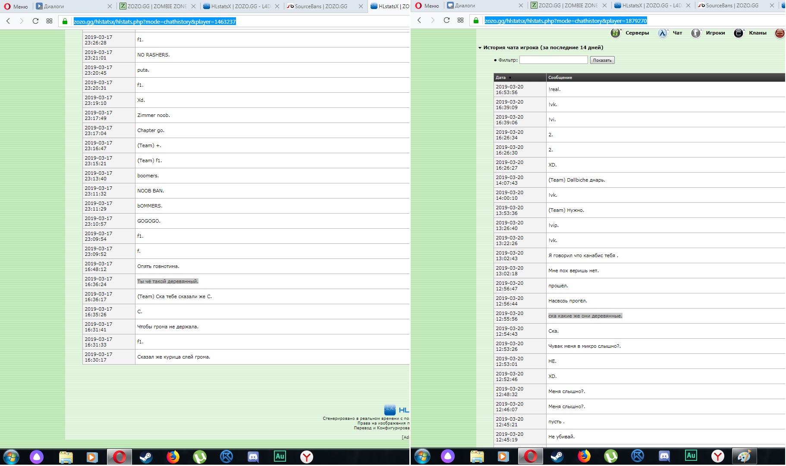
Task: Click into the Фильтр text field
Action: coord(553,60)
